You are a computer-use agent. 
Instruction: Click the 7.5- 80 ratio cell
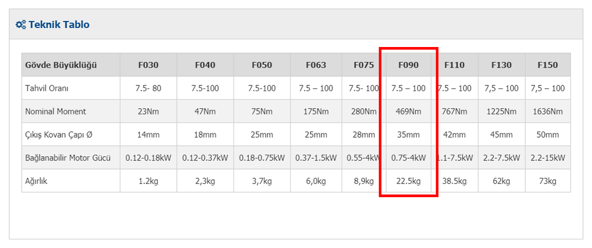[x=148, y=88]
